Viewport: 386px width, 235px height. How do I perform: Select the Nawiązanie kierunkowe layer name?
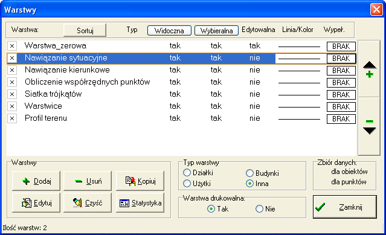click(67, 70)
